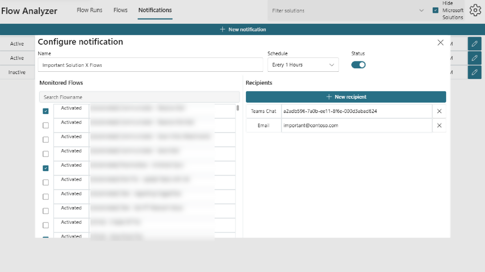Remove the Email recipient important@contoso.com
This screenshot has width=485, height=272.
click(439, 125)
